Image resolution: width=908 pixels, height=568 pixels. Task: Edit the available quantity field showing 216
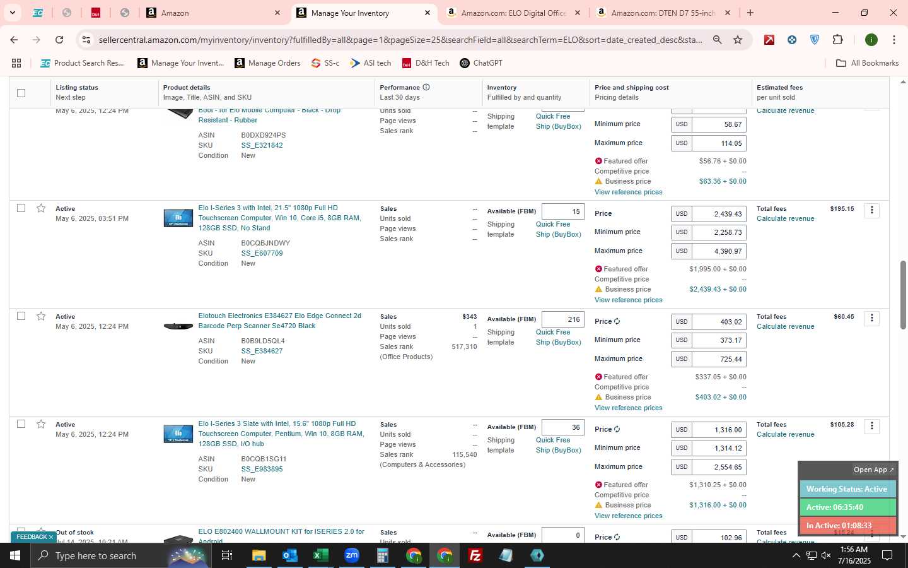pos(562,319)
